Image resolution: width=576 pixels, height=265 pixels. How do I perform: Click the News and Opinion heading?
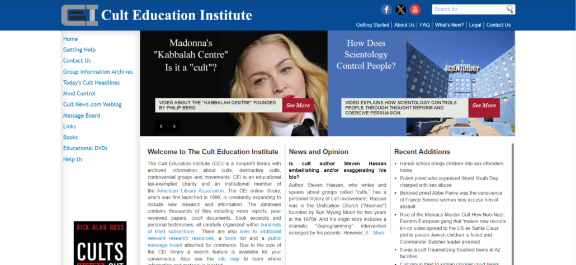[319, 152]
